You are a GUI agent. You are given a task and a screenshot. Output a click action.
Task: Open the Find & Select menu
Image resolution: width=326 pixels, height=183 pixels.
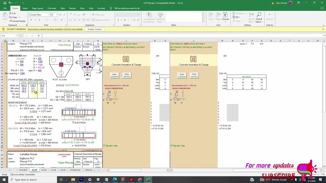[x=259, y=18]
